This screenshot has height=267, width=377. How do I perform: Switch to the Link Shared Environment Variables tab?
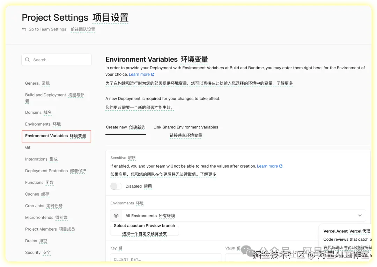pos(186,127)
